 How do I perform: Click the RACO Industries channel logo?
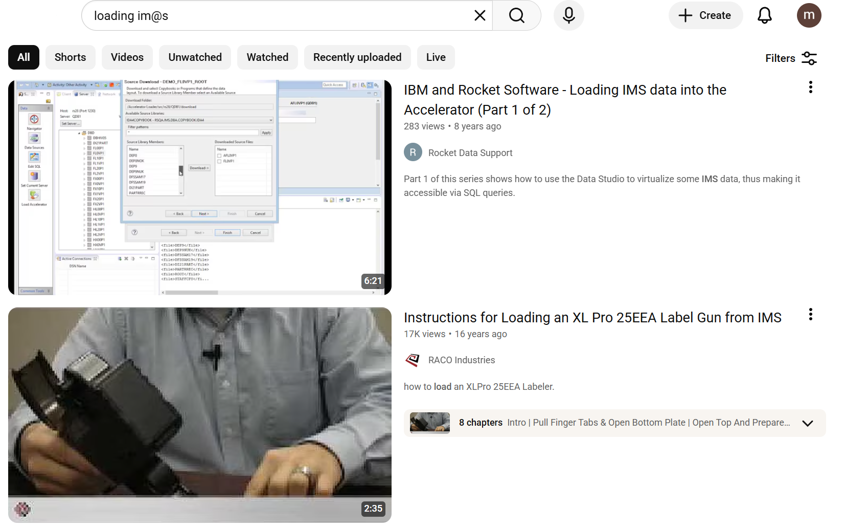(413, 360)
